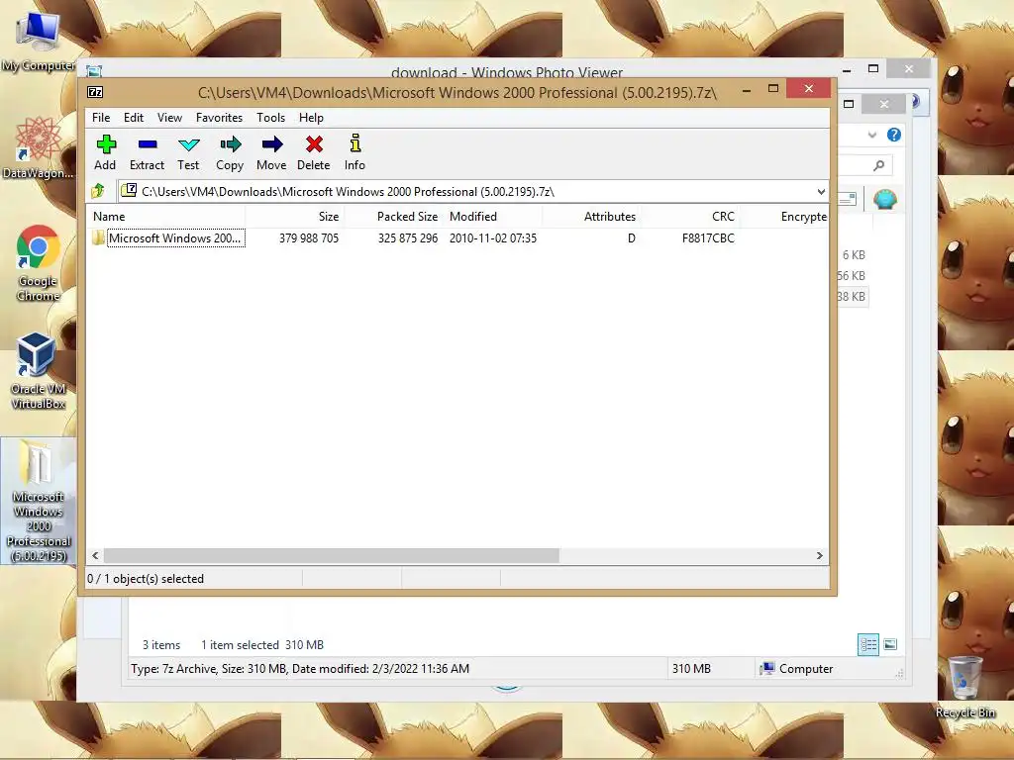1014x760 pixels.
Task: Maximize the 7-Zip window
Action: [772, 88]
